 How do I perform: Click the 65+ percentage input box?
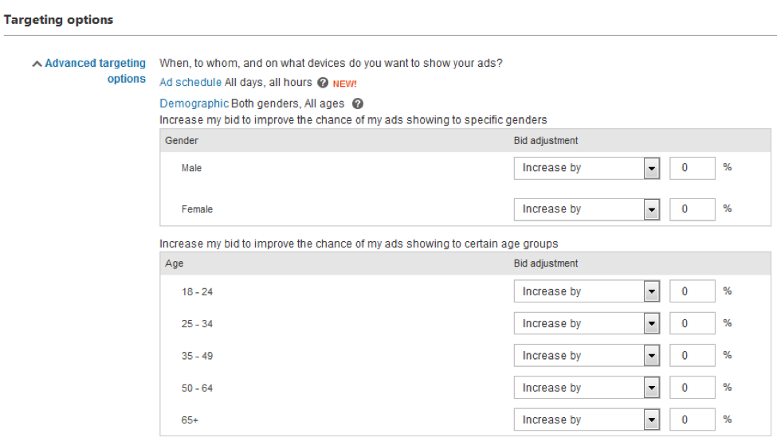[692, 420]
